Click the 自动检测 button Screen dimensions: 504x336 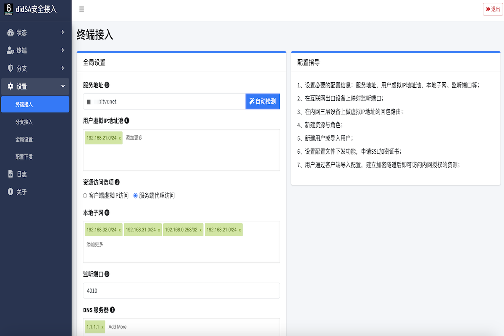pyautogui.click(x=262, y=101)
